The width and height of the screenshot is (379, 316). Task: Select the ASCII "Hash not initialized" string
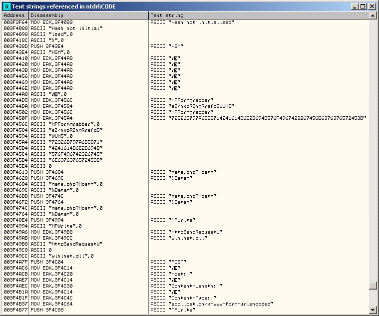click(x=192, y=22)
